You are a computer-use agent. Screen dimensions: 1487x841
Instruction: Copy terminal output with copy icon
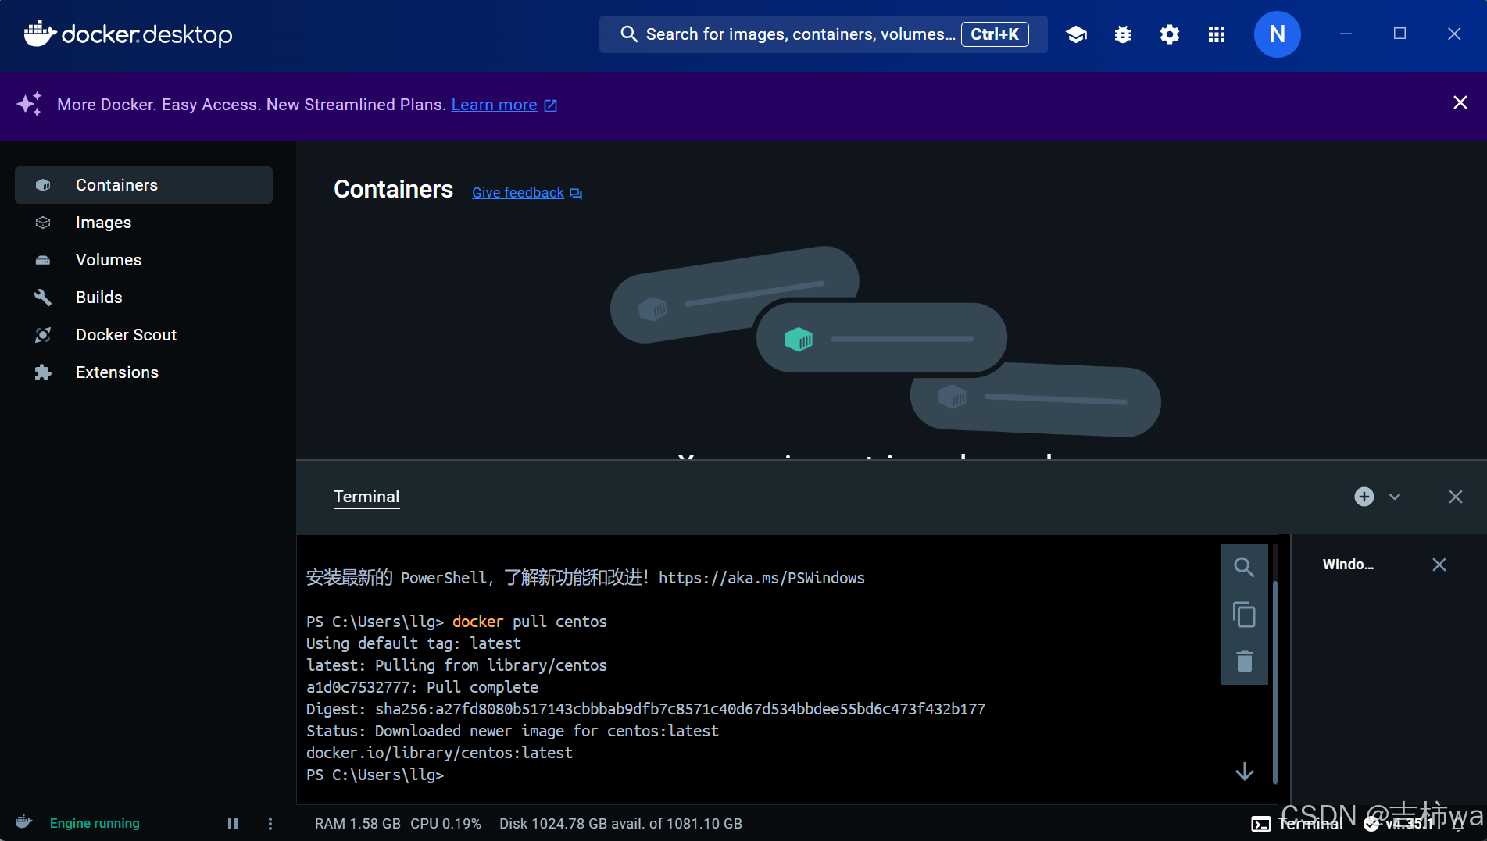click(x=1244, y=615)
